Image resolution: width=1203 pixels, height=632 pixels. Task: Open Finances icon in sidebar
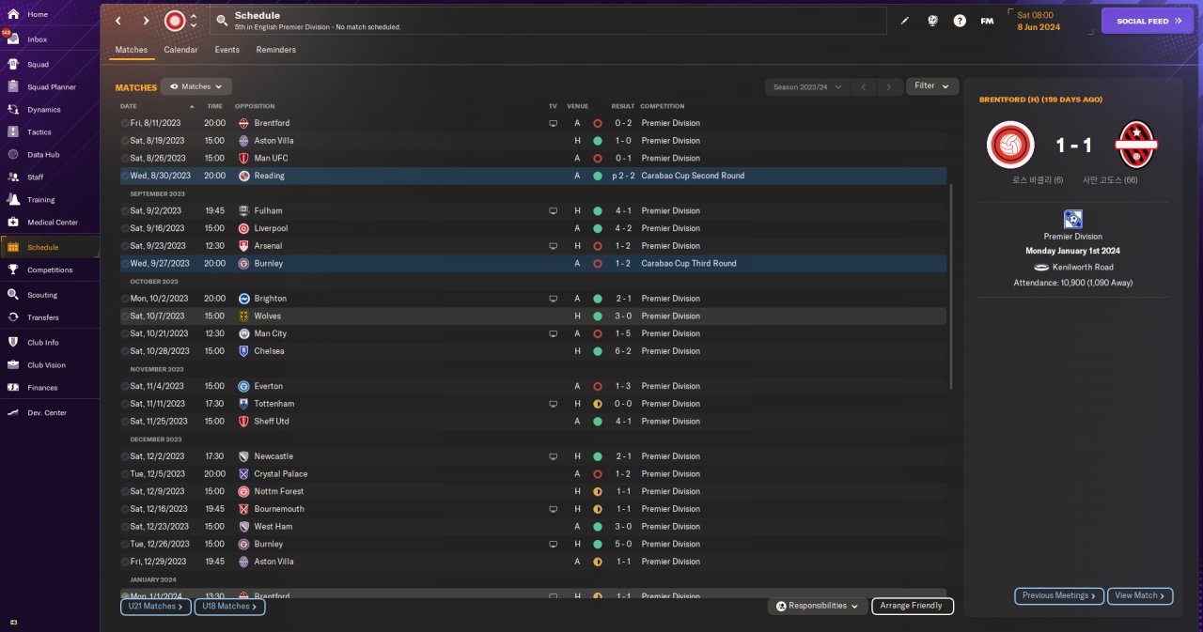click(13, 387)
